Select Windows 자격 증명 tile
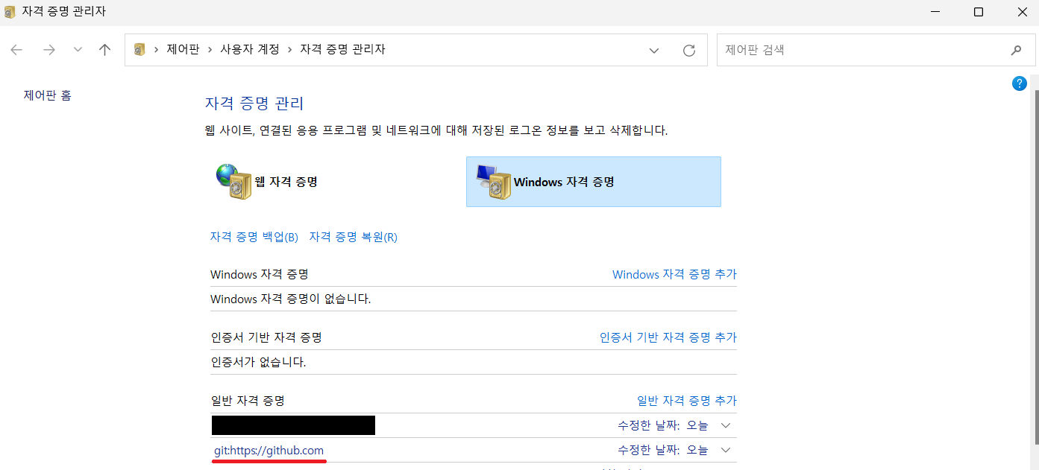The height and width of the screenshot is (470, 1039). (x=594, y=182)
